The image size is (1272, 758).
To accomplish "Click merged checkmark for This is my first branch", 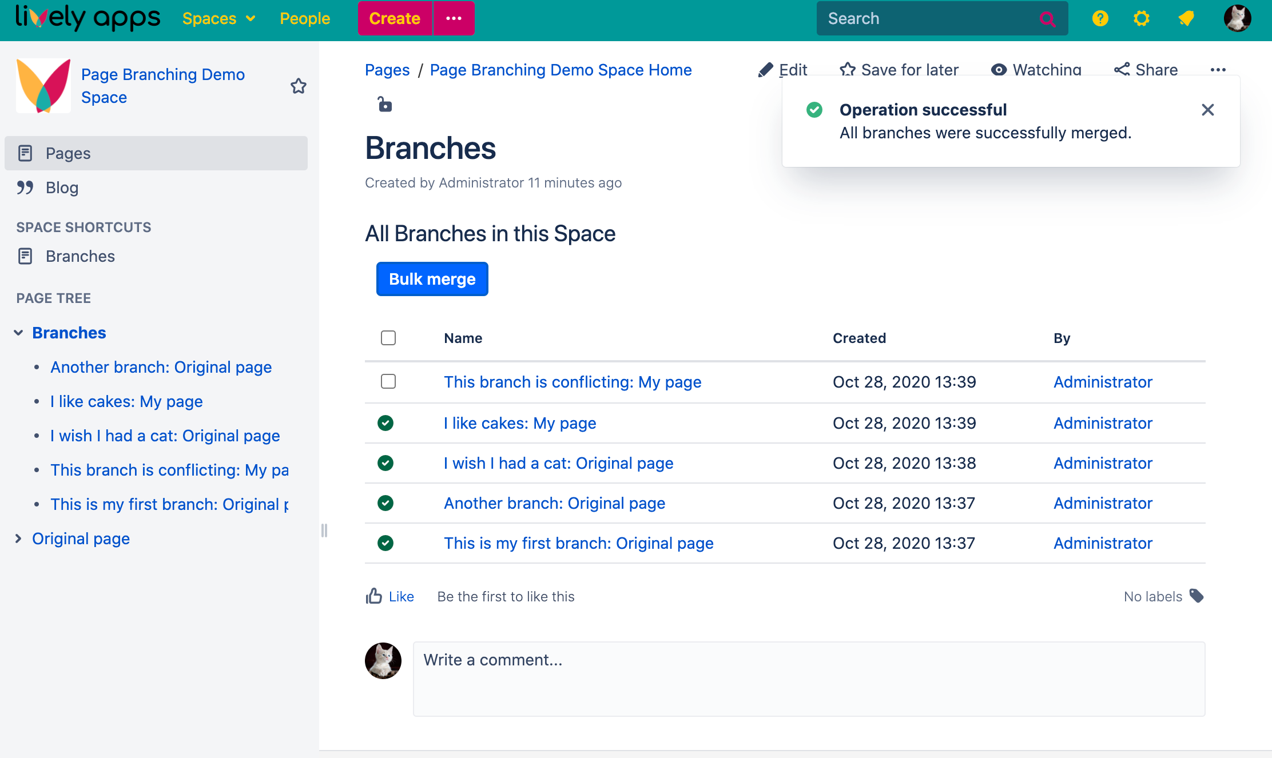I will point(385,543).
